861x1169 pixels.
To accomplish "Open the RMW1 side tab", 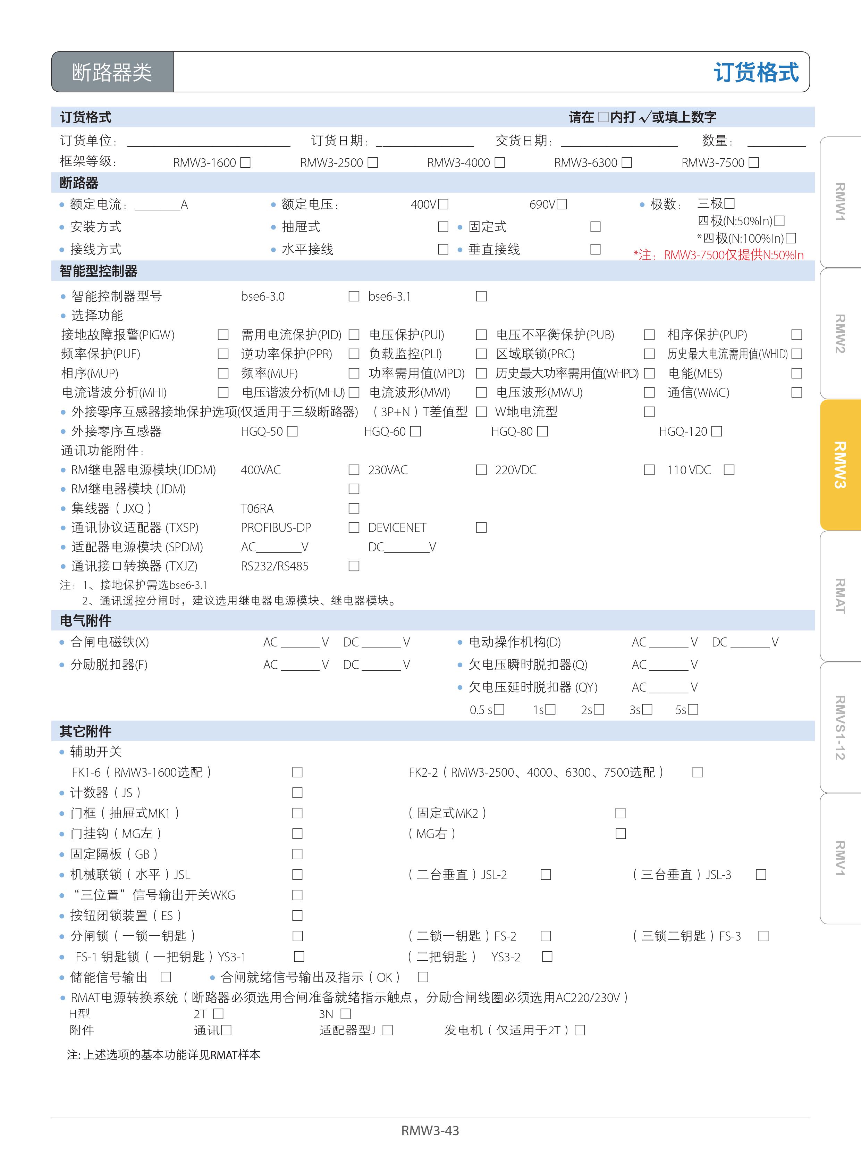I will pyautogui.click(x=839, y=202).
